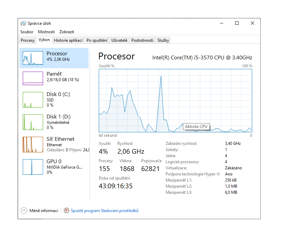Click the 1868 Vlákna count

click(x=127, y=169)
